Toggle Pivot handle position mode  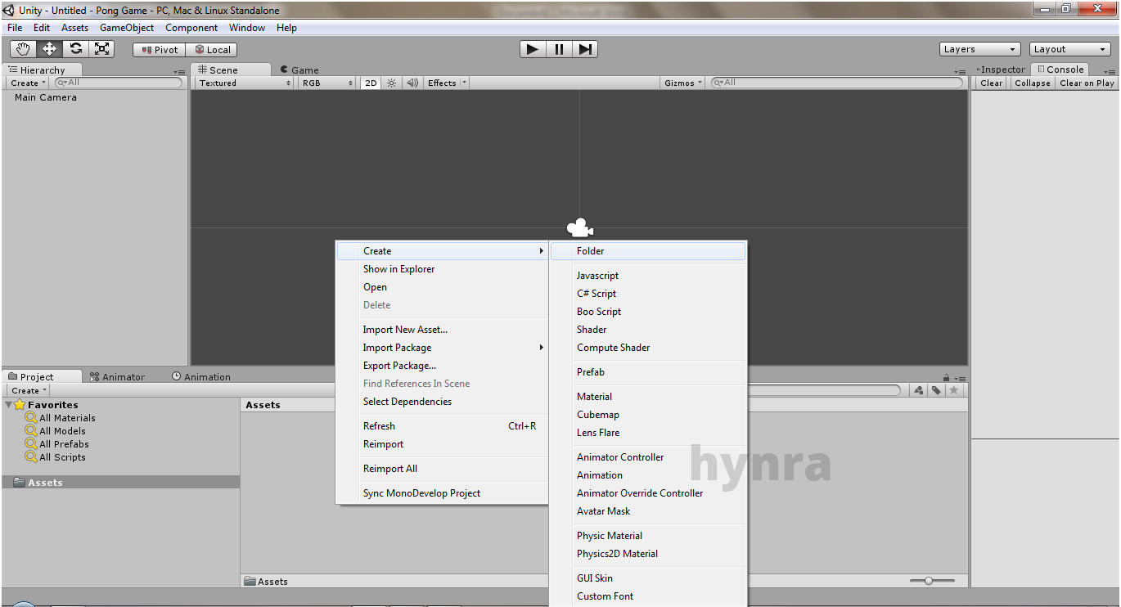pyautogui.click(x=160, y=49)
